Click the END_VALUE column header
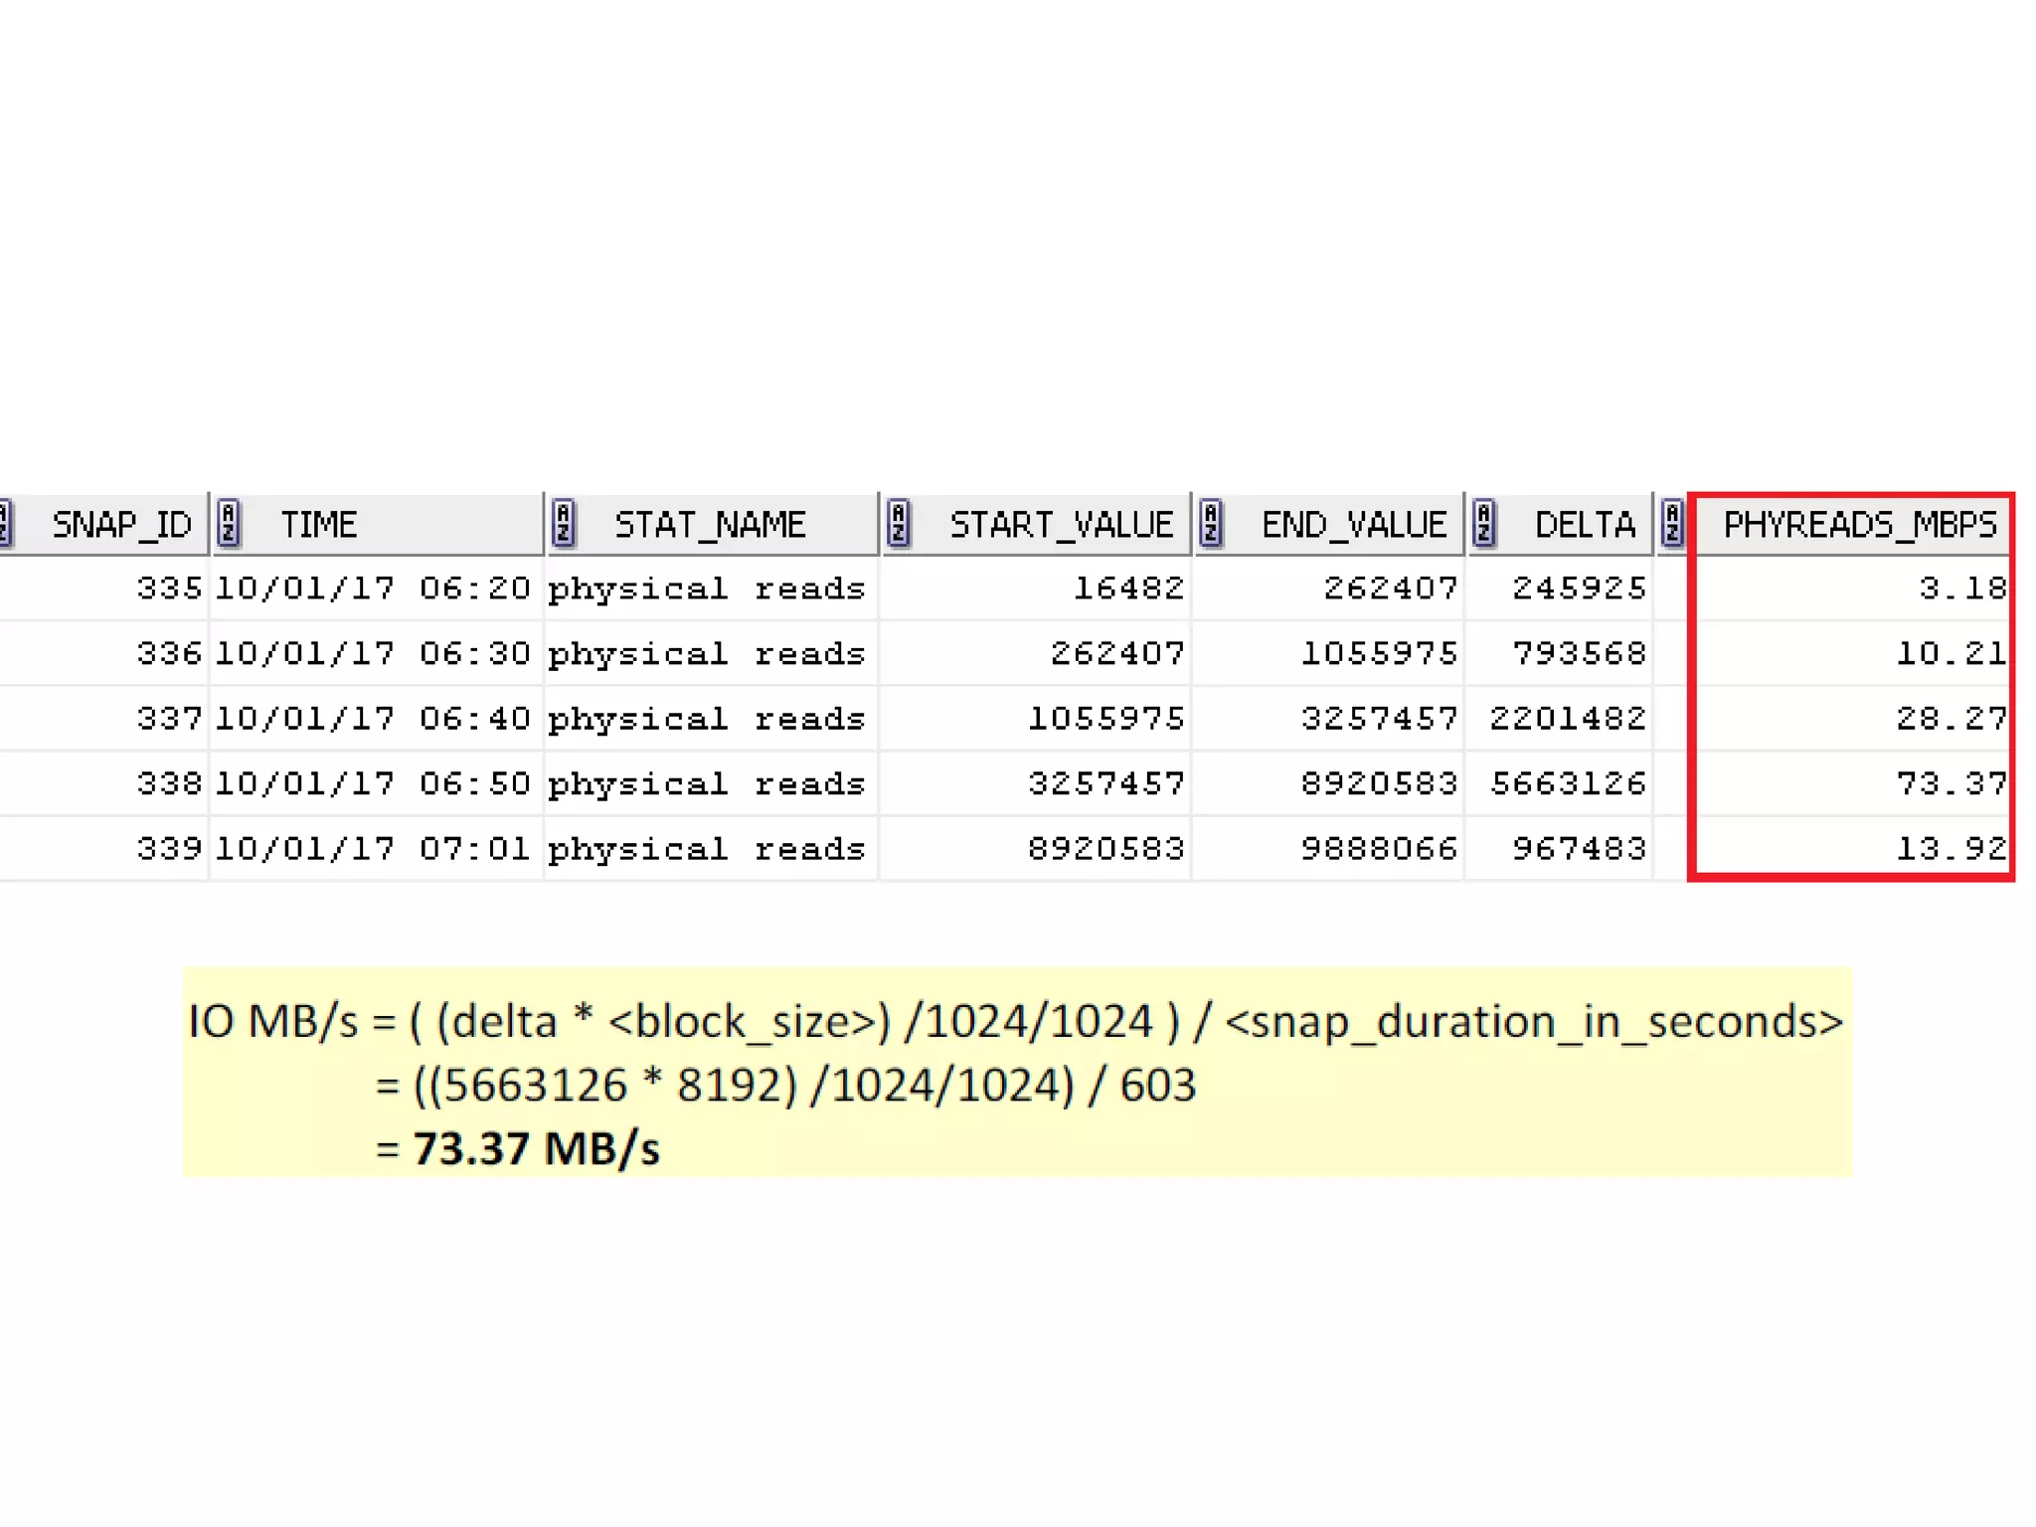Screen dimensions: 2036x1527 pos(1353,524)
